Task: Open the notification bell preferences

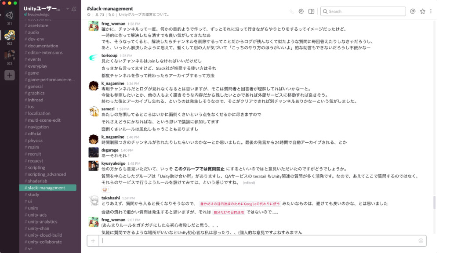Action: pyautogui.click(x=74, y=9)
